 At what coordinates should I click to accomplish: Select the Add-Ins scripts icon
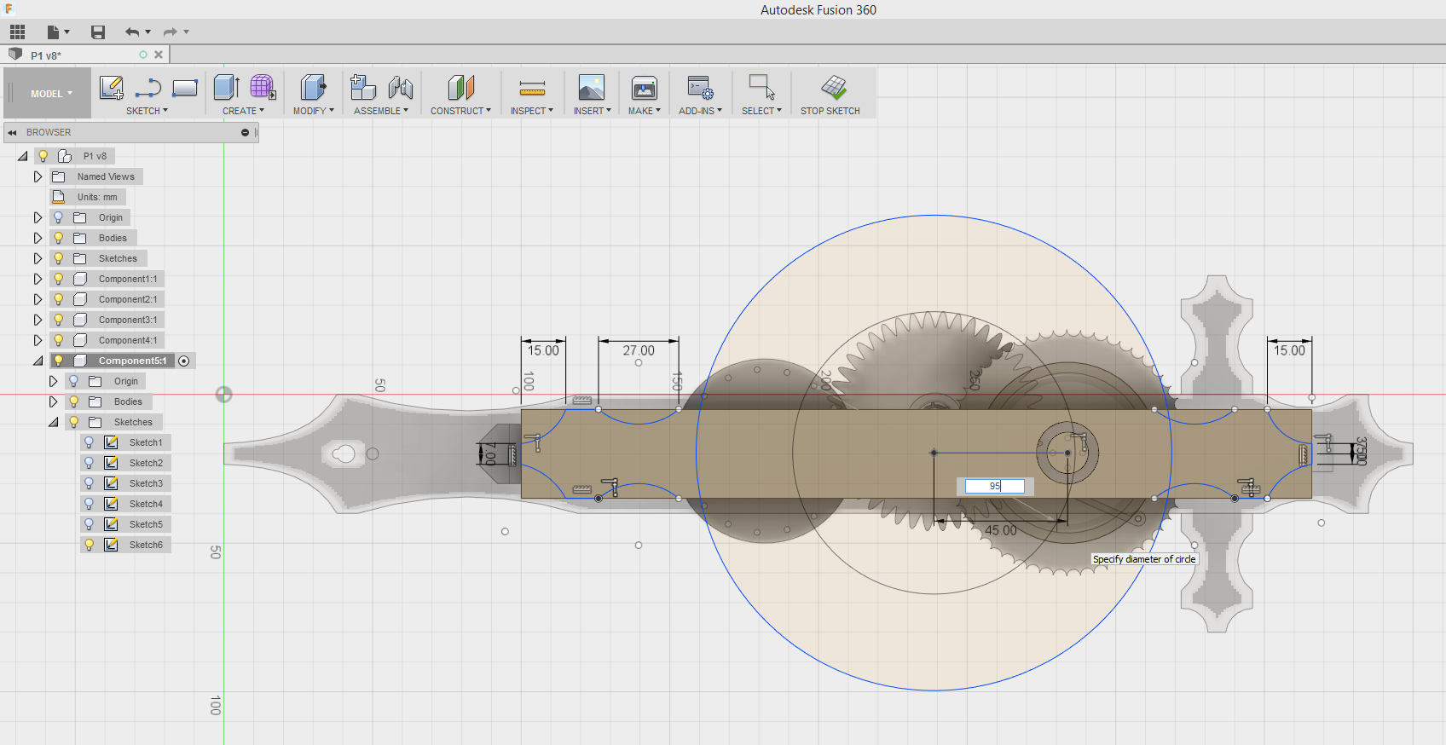coord(700,87)
